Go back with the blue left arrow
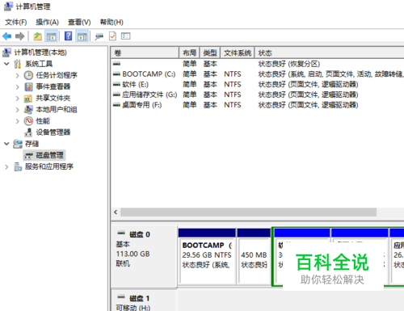 point(7,36)
